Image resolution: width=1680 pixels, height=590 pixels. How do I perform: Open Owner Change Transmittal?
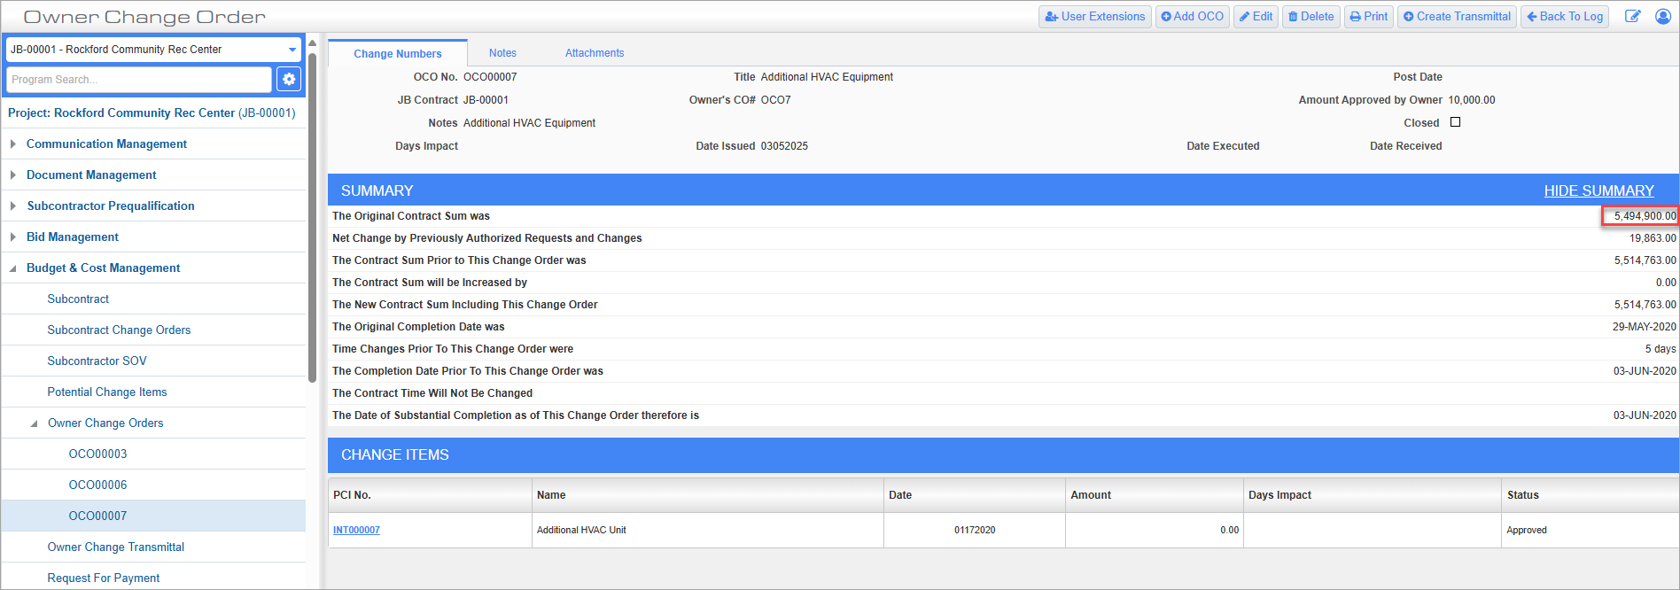(x=116, y=547)
